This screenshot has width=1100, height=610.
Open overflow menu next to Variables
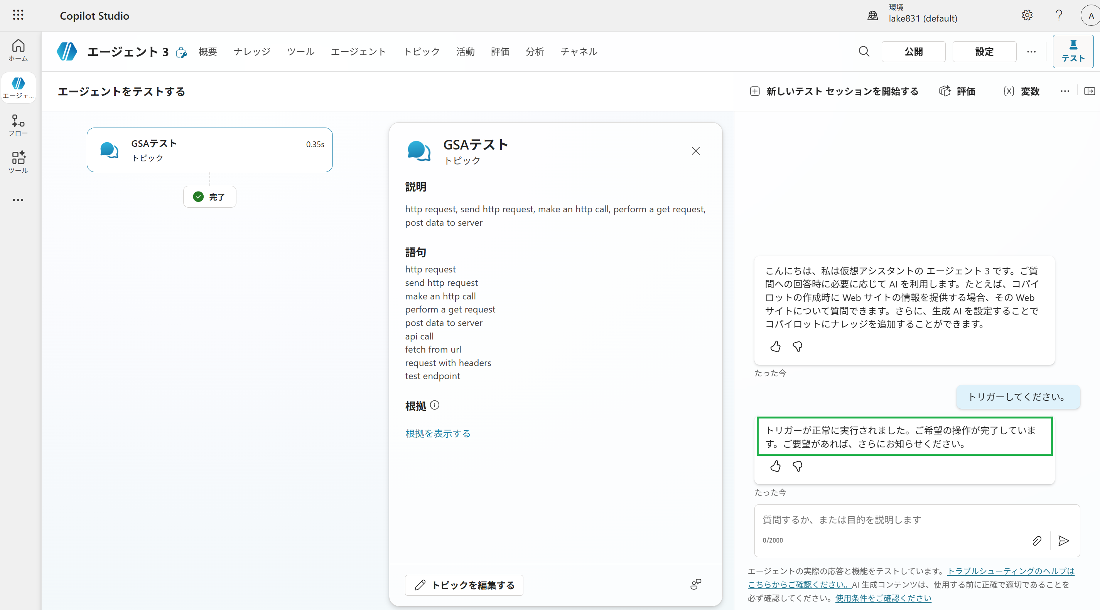(1065, 91)
